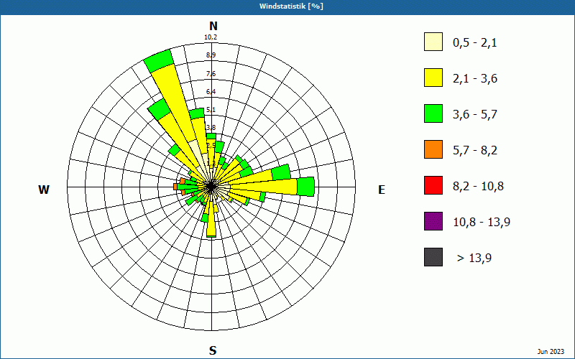Viewport: 575px width, 359px height.
Task: Click the 10,2 radial axis value
Action: click(x=211, y=37)
